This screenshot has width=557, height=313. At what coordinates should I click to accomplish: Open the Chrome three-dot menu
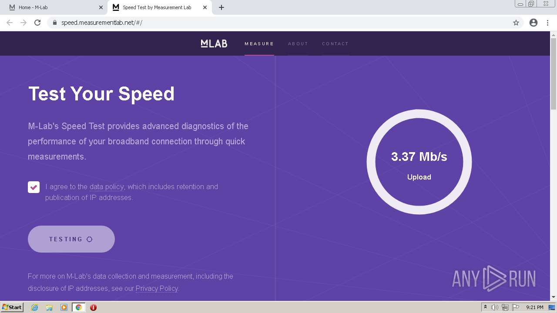click(x=548, y=23)
